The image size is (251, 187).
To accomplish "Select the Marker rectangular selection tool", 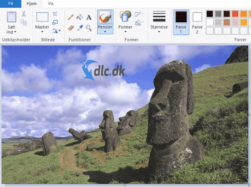I will pyautogui.click(x=42, y=17).
